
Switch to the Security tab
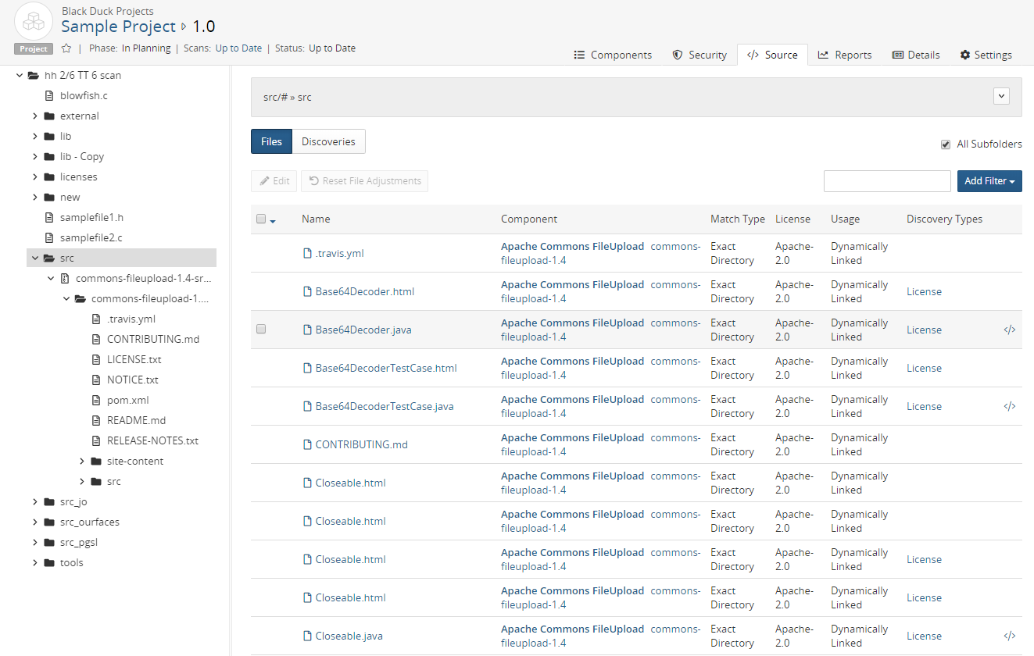(x=699, y=55)
